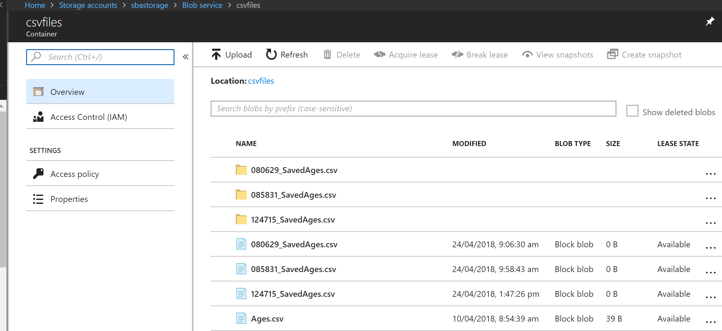Click file icon of 085831_SavedAges.csv blob
722x331 pixels.
pyautogui.click(x=241, y=269)
